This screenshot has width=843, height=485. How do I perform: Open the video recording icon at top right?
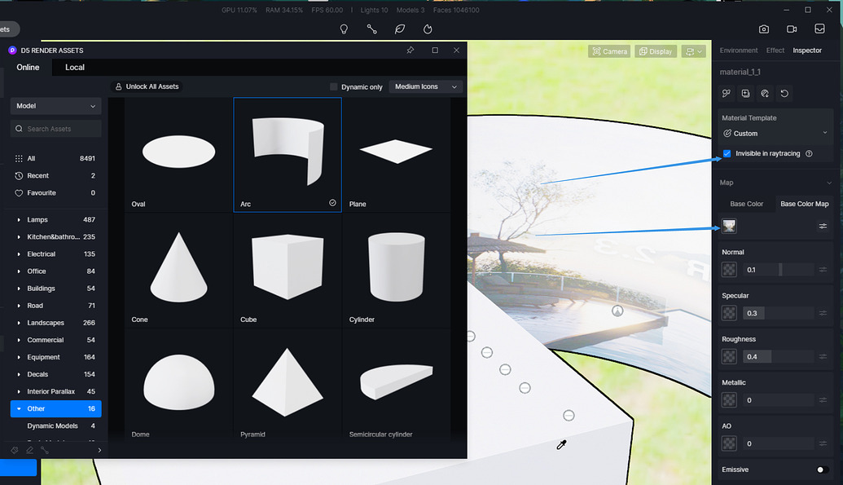point(792,29)
